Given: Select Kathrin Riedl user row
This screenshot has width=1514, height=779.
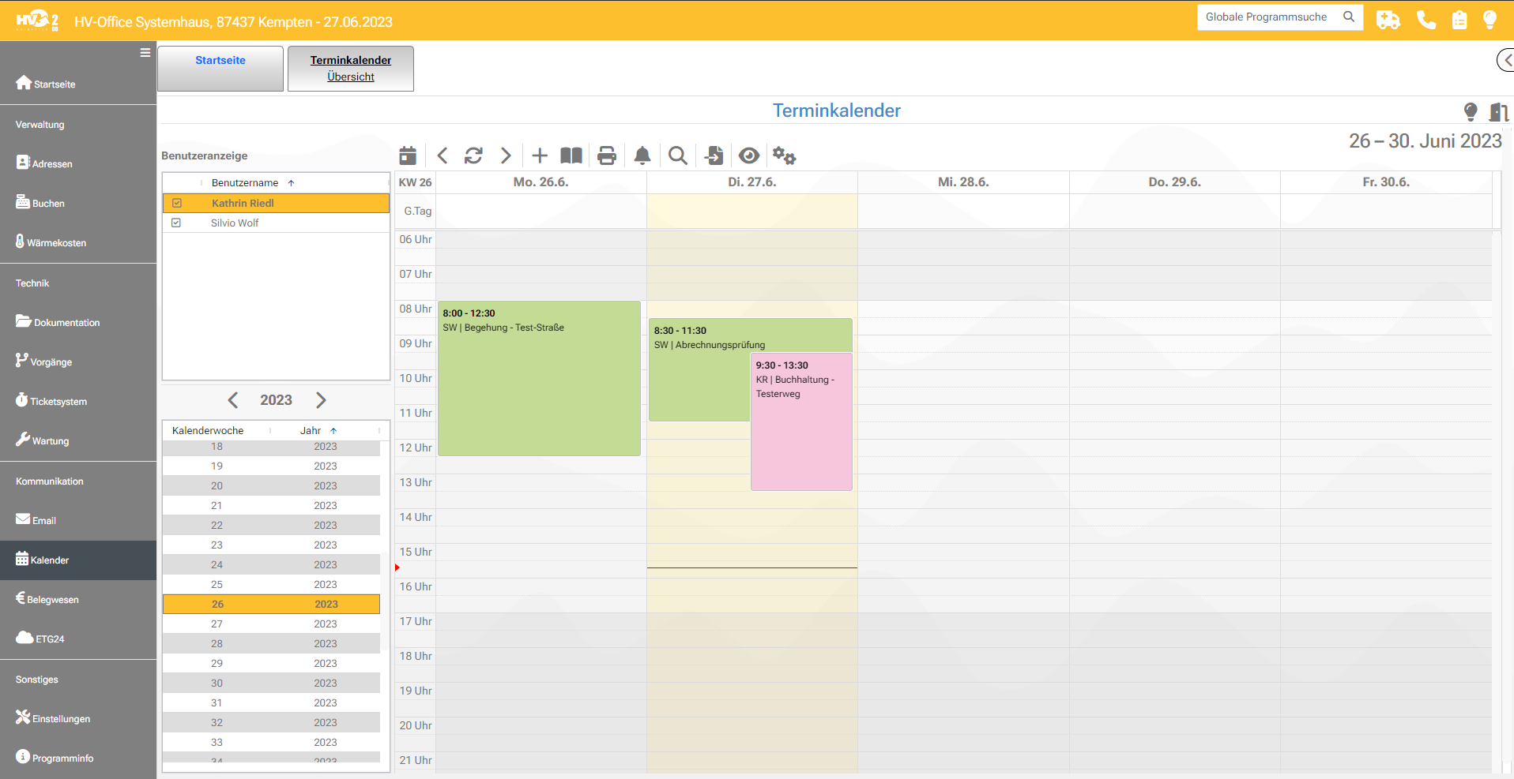Looking at the screenshot, I should pyautogui.click(x=276, y=203).
